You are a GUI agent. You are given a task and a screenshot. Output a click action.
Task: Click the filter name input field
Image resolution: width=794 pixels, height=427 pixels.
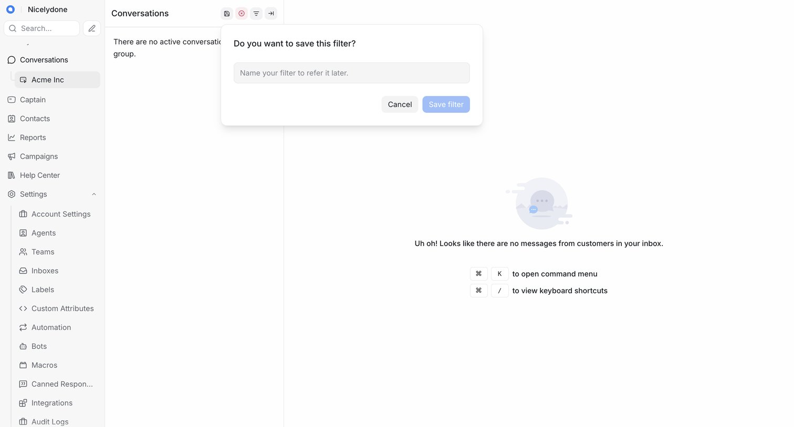click(352, 73)
